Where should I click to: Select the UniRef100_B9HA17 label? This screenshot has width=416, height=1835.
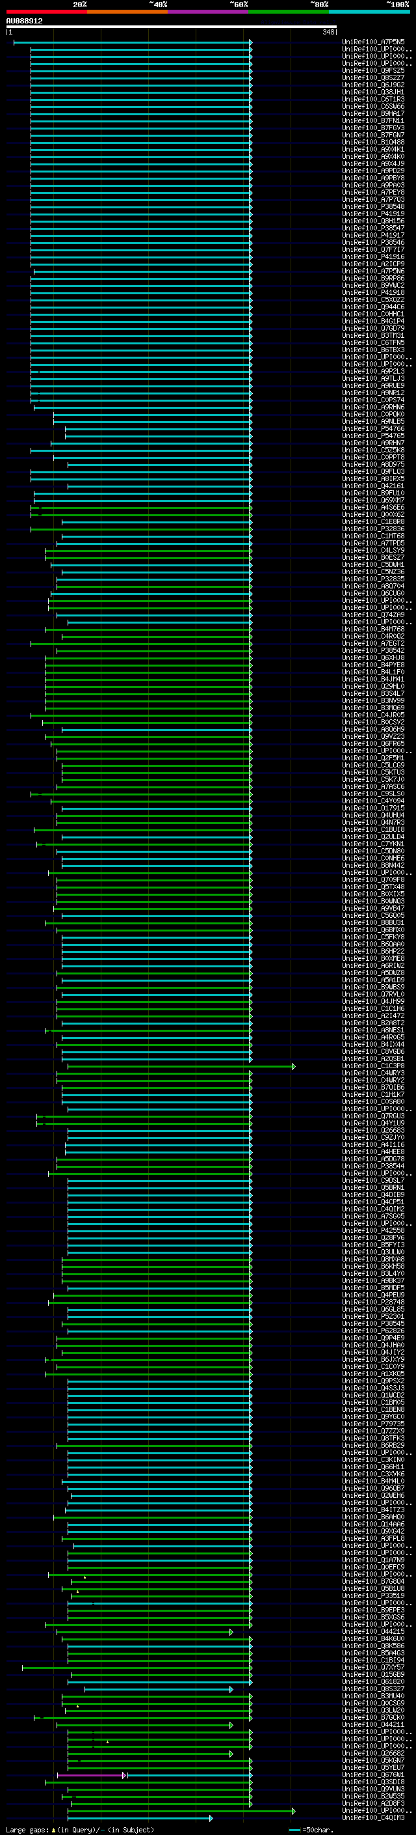pos(373,113)
